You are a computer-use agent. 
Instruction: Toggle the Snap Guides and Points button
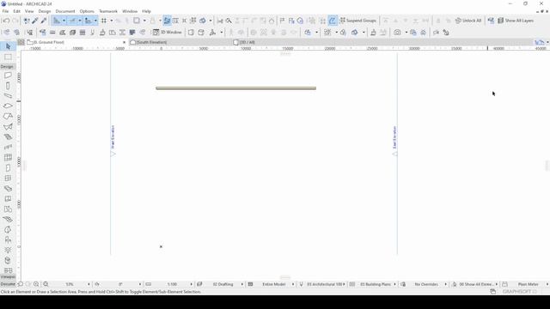[72, 21]
